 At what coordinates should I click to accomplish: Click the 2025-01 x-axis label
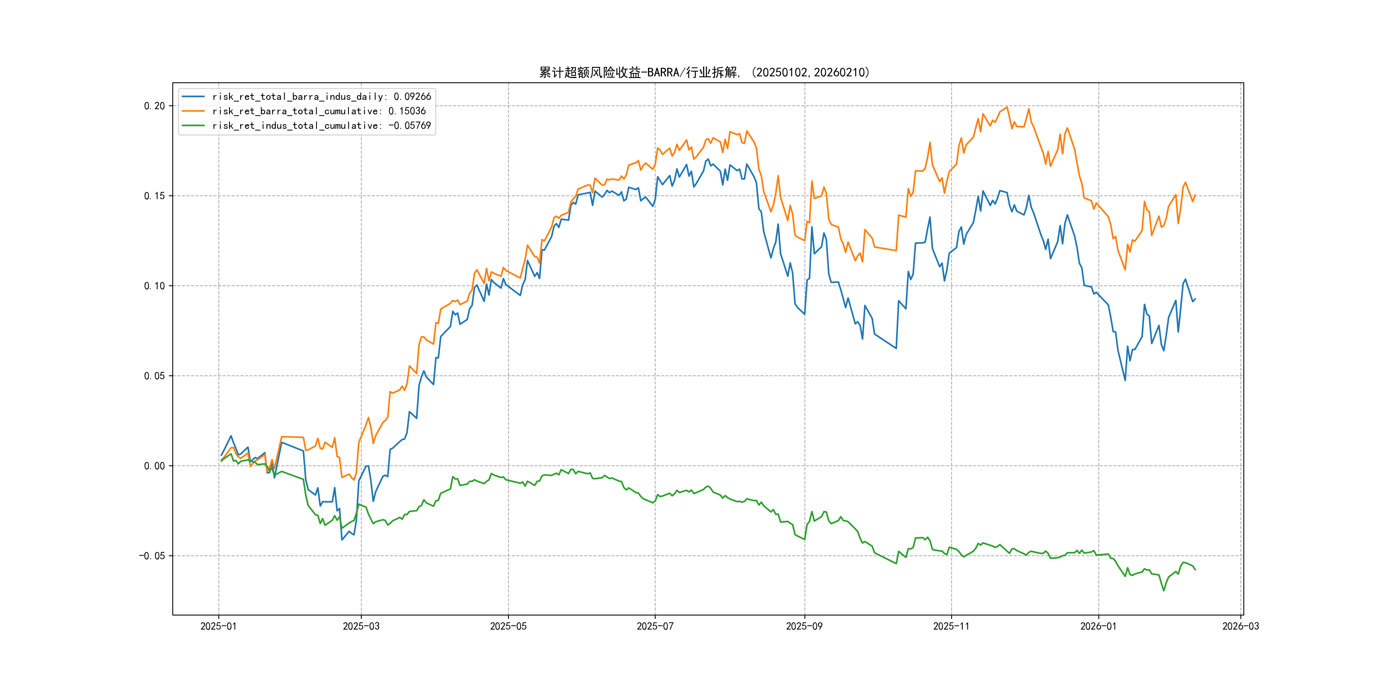[x=218, y=626]
